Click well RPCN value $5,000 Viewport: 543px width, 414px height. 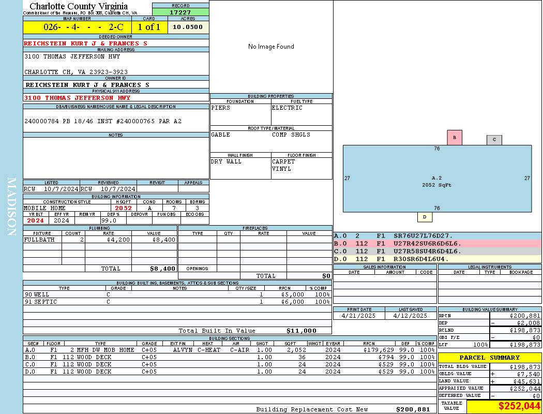[293, 295]
